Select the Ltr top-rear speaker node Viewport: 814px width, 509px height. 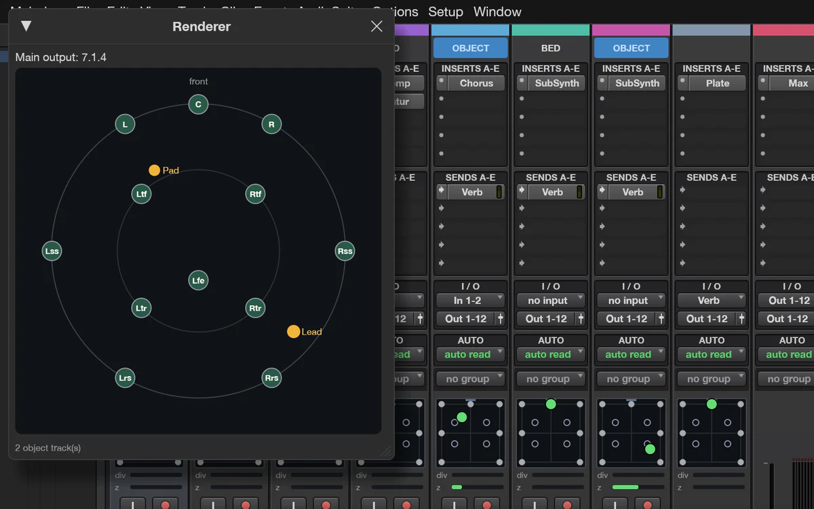tap(141, 308)
